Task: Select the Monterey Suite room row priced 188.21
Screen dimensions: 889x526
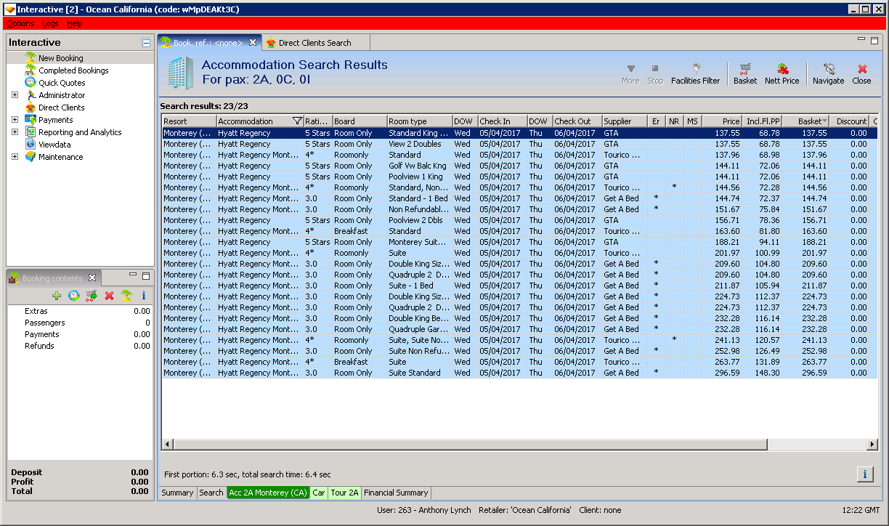Action: pos(519,242)
